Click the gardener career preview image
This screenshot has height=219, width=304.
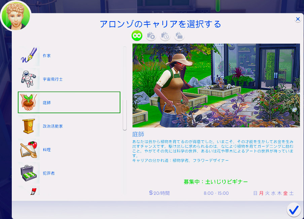point(216,85)
